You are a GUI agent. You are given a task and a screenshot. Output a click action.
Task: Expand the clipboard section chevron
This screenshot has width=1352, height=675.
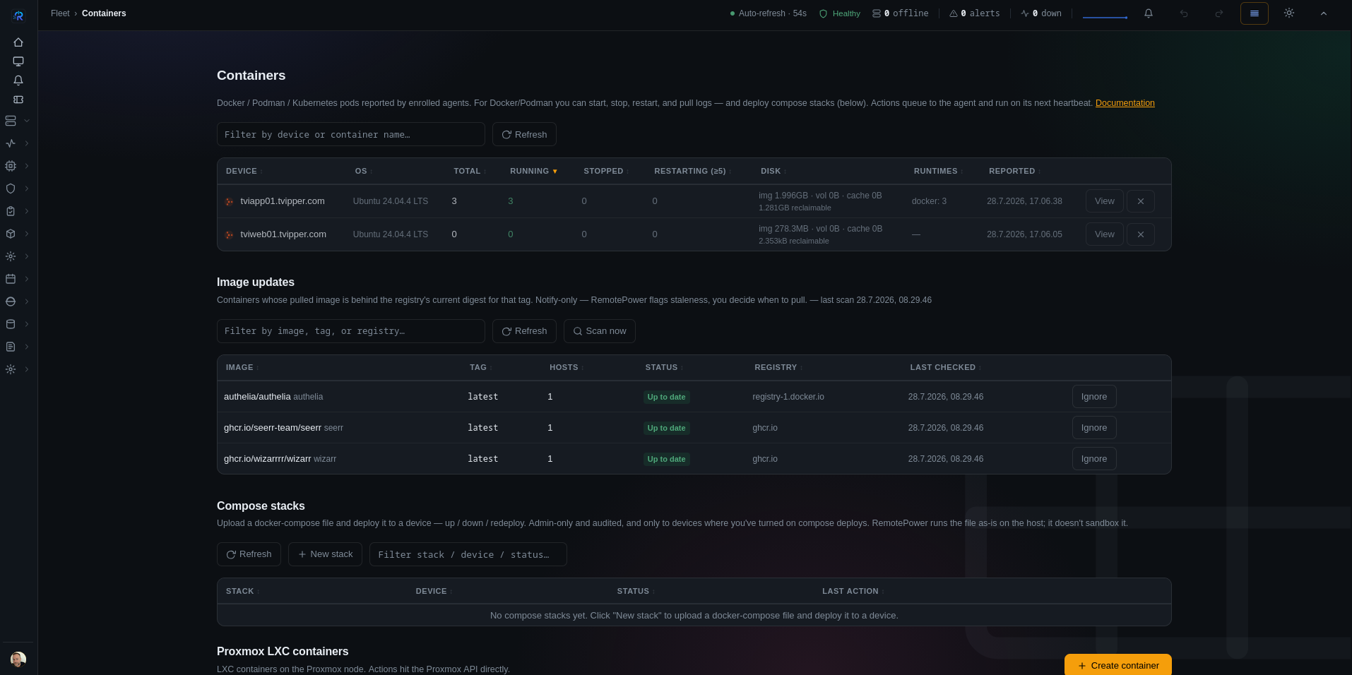pyautogui.click(x=27, y=211)
